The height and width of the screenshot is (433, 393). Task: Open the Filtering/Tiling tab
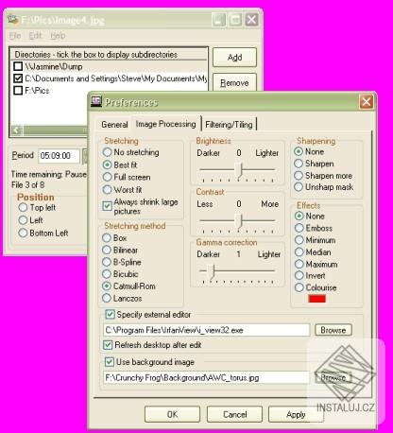pyautogui.click(x=229, y=125)
